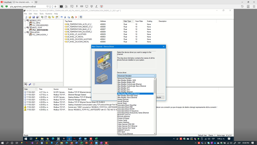This screenshot has height=145, width=257.
Task: Click the Save project floppy icon
Action: (34, 17)
